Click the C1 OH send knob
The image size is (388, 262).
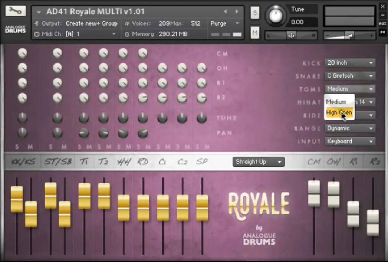pos(162,68)
